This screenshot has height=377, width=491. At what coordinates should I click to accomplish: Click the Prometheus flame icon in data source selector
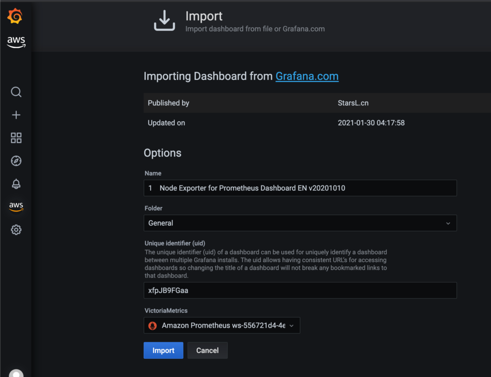[x=152, y=326]
